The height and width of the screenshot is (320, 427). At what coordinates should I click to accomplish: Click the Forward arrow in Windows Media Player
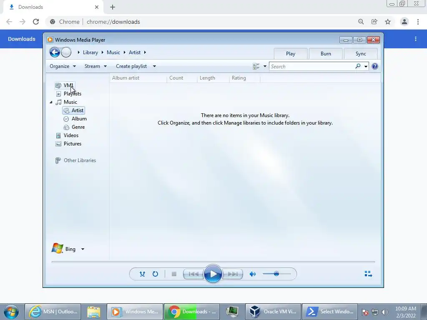[66, 52]
